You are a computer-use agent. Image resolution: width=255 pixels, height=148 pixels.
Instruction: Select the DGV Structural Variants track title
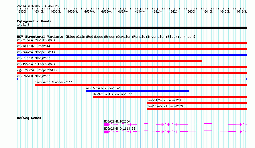pyautogui.click(x=106, y=37)
